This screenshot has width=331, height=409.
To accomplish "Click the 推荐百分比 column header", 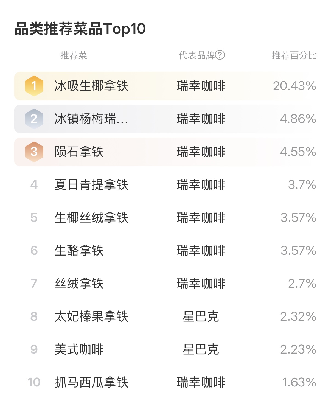I will [294, 55].
